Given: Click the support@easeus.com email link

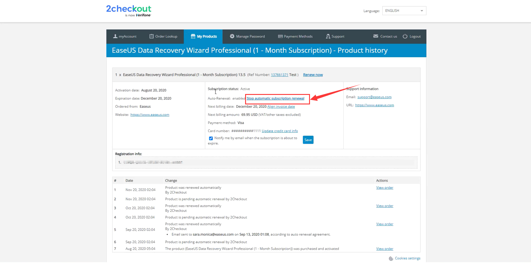Looking at the screenshot, I should (x=374, y=97).
